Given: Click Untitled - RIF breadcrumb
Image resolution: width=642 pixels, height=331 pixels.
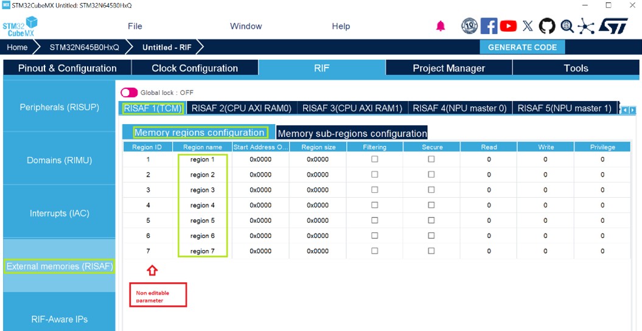Looking at the screenshot, I should coord(167,47).
